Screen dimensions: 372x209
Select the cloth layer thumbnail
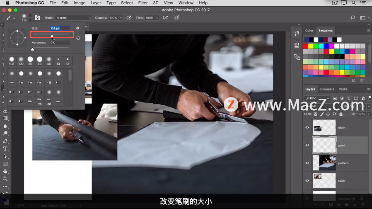pos(324,128)
